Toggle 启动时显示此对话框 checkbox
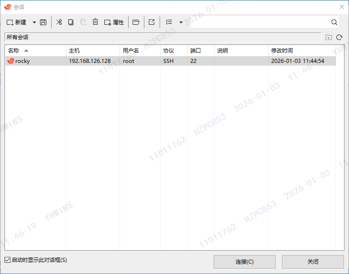349x274 pixels. [7, 260]
